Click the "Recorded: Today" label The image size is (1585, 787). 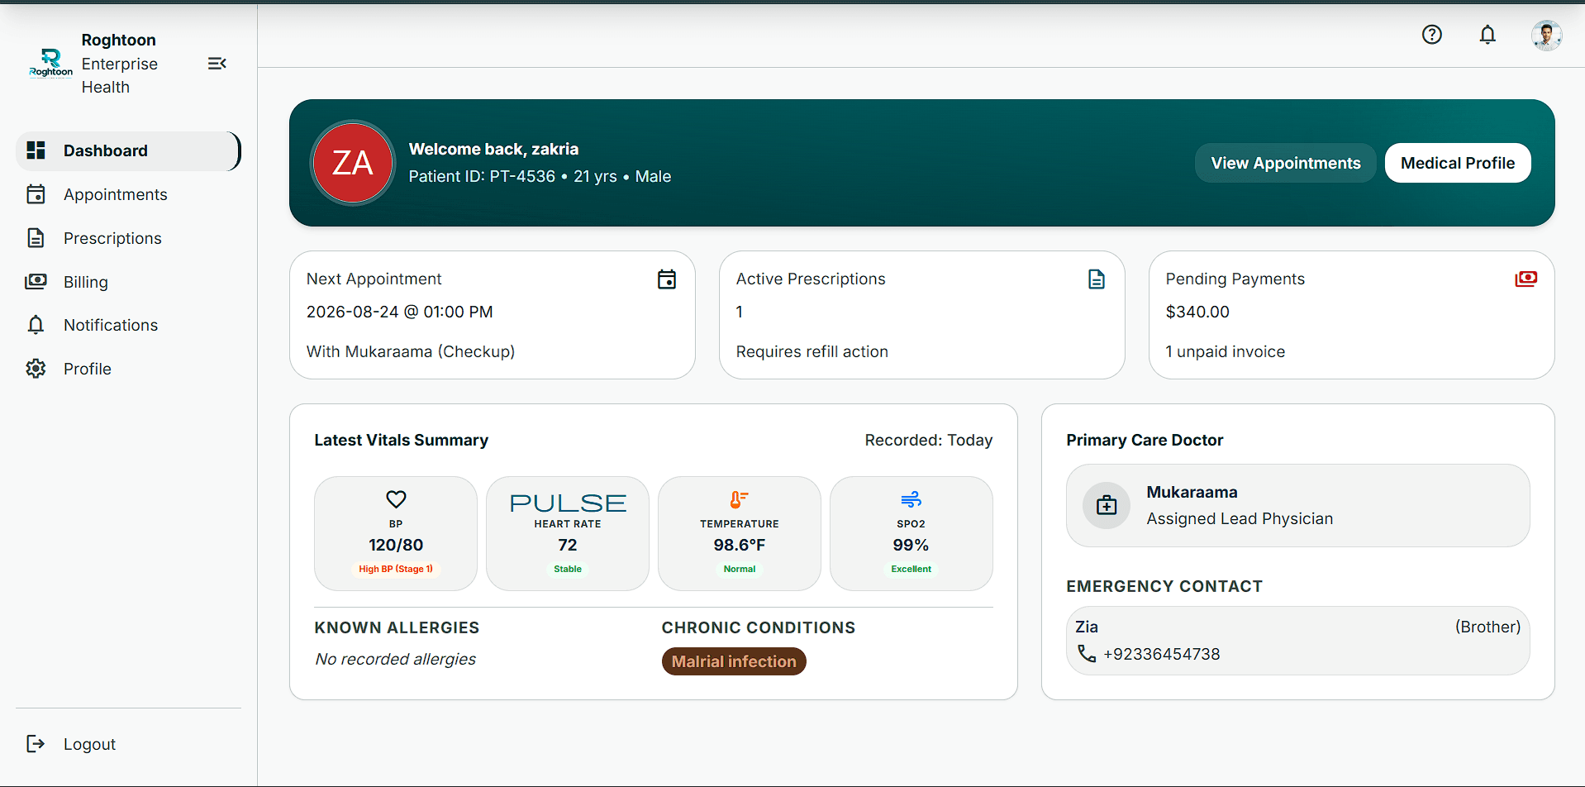tap(929, 440)
